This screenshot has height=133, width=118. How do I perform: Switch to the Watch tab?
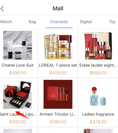coord(6,22)
